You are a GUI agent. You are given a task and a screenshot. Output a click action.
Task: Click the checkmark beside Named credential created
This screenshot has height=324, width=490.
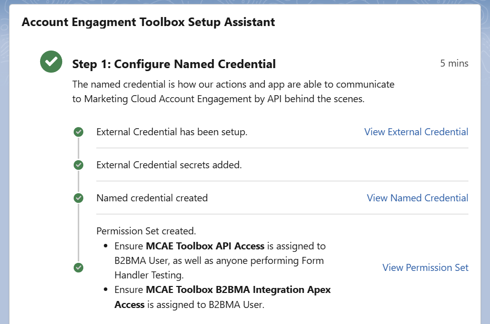click(78, 198)
